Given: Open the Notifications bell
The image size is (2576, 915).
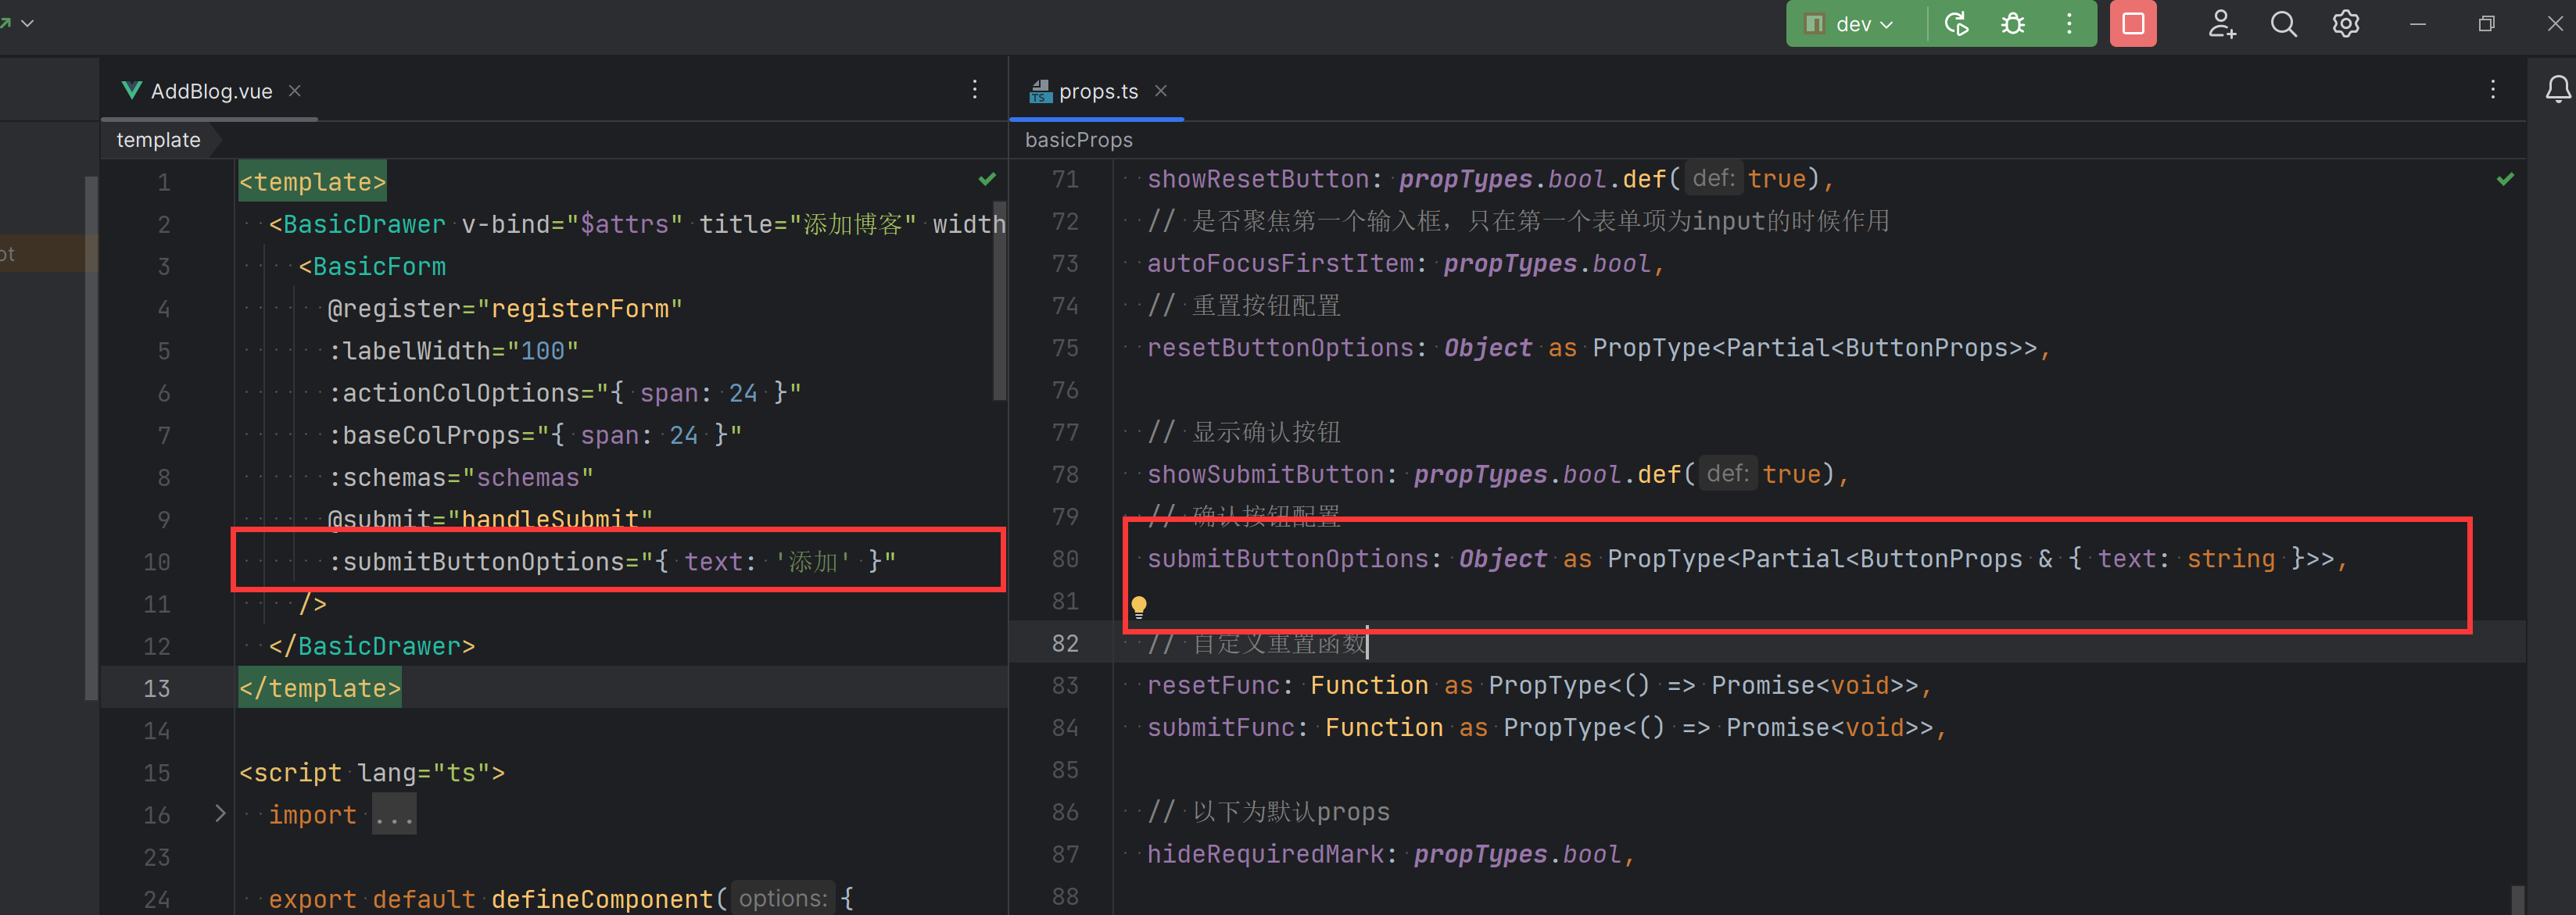Looking at the screenshot, I should click(x=2557, y=88).
